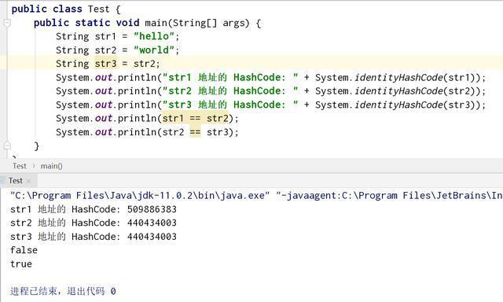Click the 进程已结束 exit code message
Viewport: 503px width, 302px height.
(x=63, y=291)
